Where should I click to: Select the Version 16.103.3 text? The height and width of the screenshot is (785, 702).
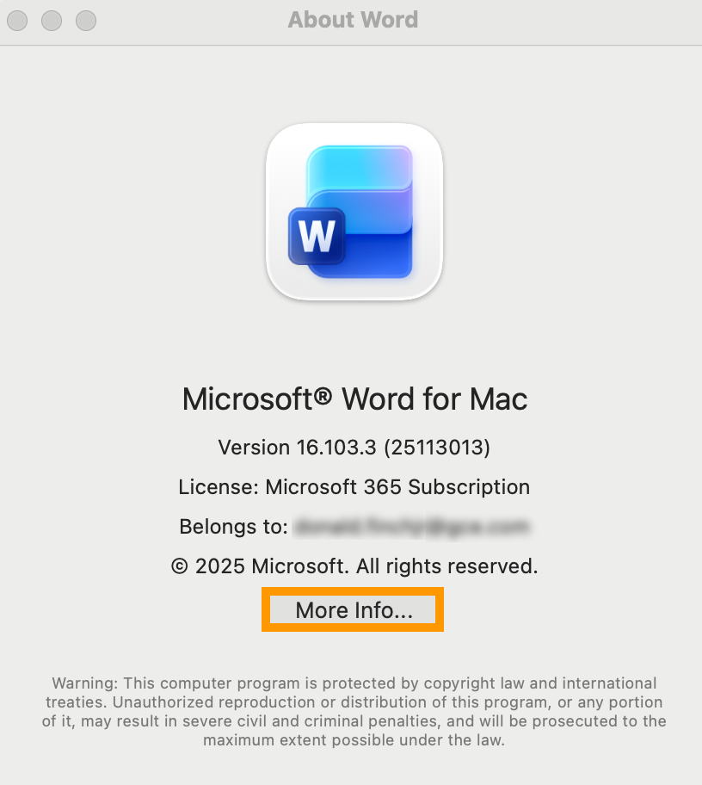click(x=297, y=447)
